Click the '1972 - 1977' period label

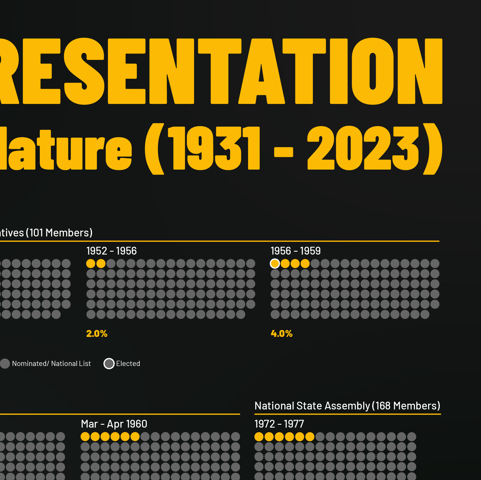[x=279, y=424]
